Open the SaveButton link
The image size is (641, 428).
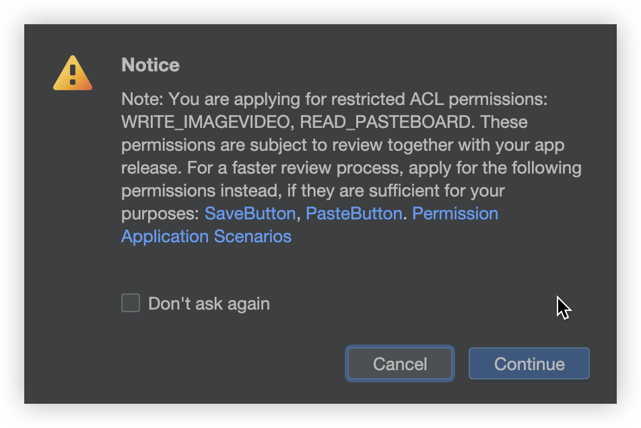click(x=250, y=214)
